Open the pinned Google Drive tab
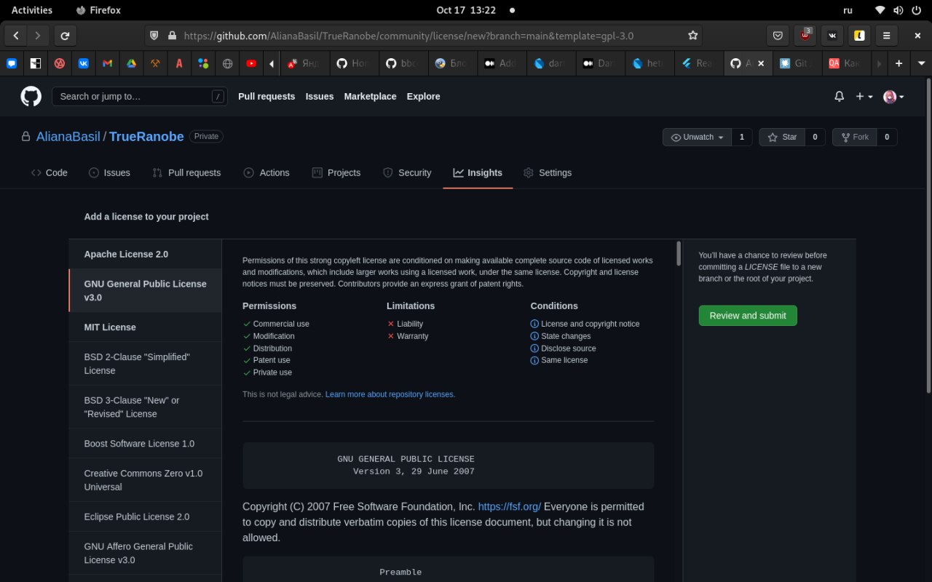The height and width of the screenshot is (582, 932). tap(131, 63)
